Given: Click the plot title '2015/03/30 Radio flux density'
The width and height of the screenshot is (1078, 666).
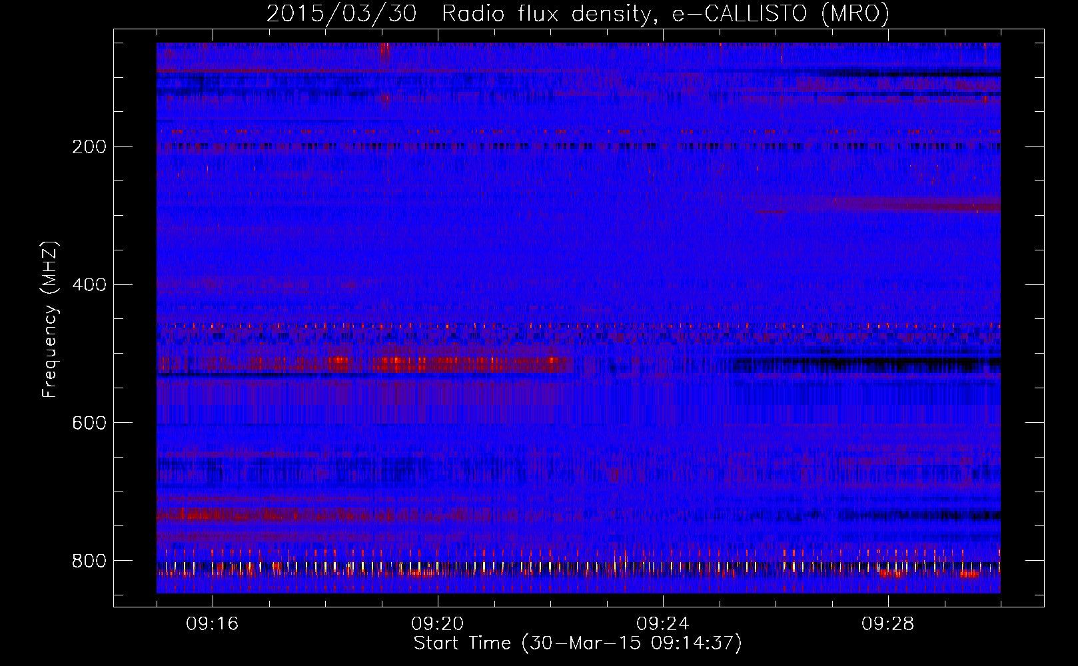Looking at the screenshot, I should 578,13.
